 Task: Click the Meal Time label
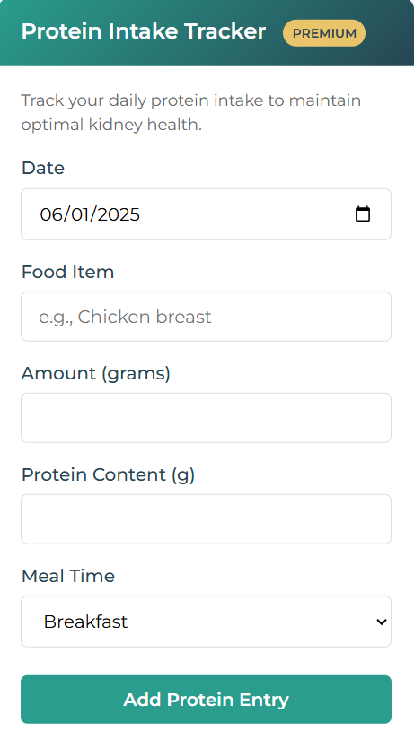(x=68, y=576)
